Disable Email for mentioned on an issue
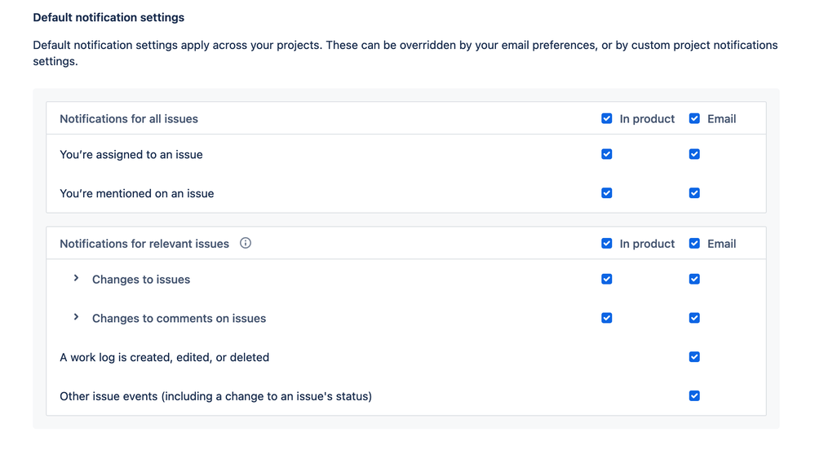This screenshot has width=815, height=450. 694,193
